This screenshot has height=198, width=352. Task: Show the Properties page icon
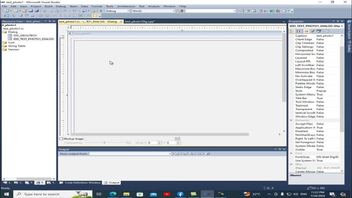[x=306, y=31]
